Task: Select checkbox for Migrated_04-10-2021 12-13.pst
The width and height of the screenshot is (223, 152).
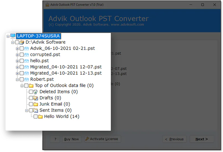Action: 22,73
